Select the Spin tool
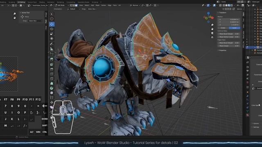This screenshot has height=147, width=262. click(x=52, y=88)
